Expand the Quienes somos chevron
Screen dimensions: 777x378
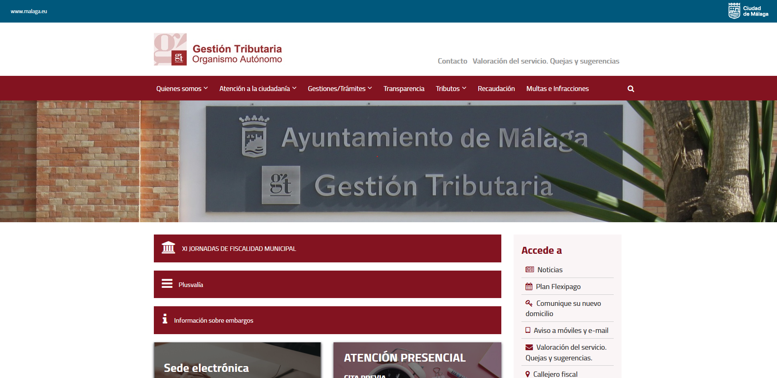(206, 88)
